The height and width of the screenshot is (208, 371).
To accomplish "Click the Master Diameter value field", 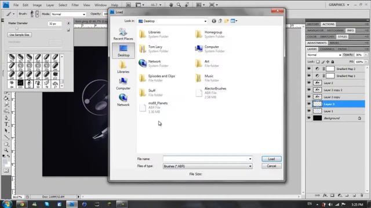I will click(54, 24).
